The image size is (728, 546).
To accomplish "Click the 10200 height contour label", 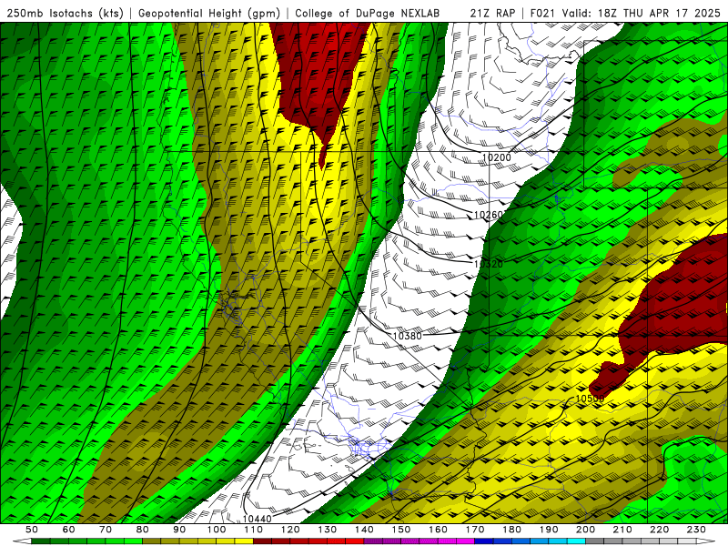I will (x=496, y=157).
